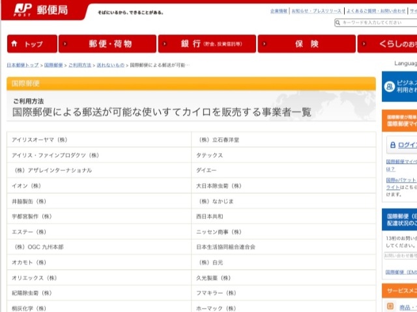Select table cell （株）なかじま
The height and width of the screenshot is (312, 417).
283,201
